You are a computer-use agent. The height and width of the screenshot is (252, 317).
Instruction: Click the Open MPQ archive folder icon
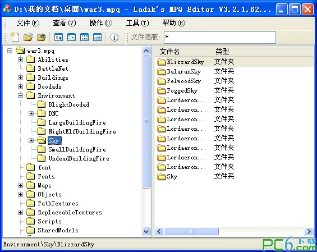(28, 37)
